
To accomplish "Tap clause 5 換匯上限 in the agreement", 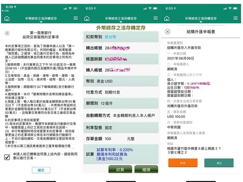I will coord(40,109).
